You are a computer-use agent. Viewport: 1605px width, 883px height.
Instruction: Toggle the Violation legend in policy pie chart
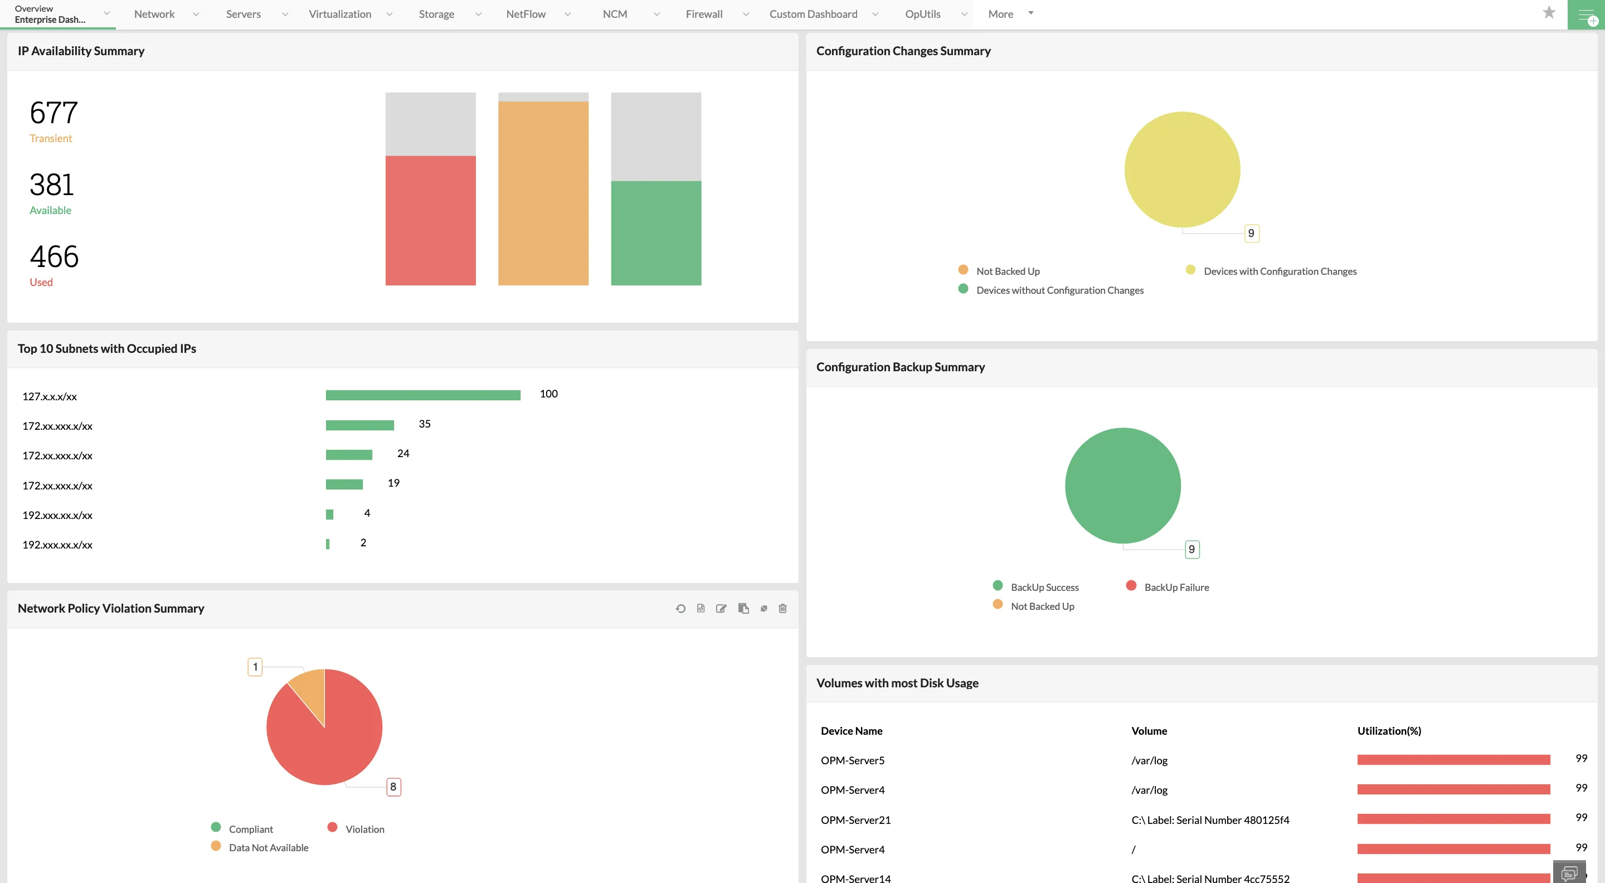pyautogui.click(x=364, y=829)
